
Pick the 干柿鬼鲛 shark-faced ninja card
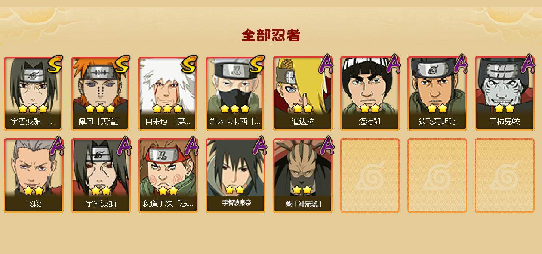[x=505, y=93]
